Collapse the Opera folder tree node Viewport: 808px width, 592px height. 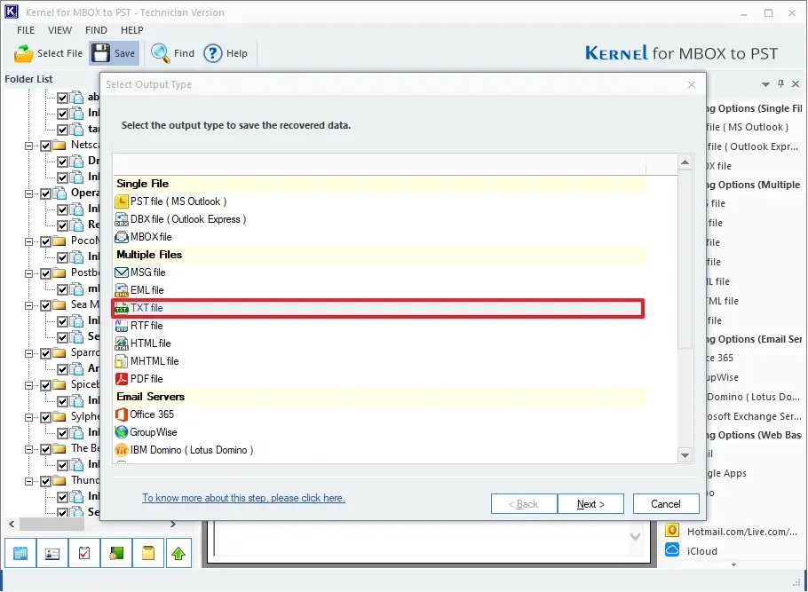tap(29, 193)
